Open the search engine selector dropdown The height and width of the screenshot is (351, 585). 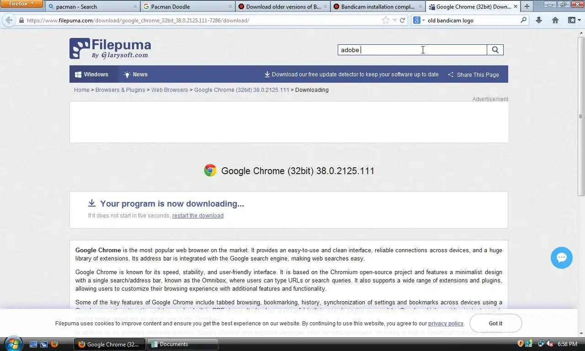(x=419, y=20)
